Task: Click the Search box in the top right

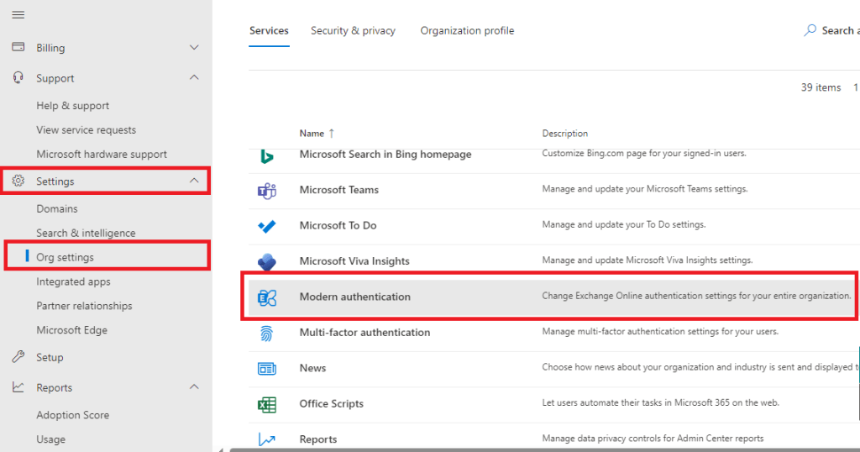Action: [836, 31]
